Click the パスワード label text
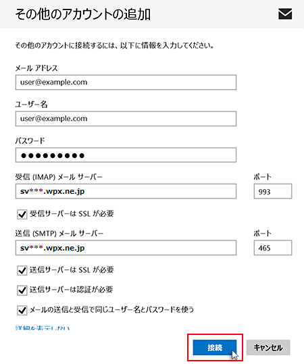 coord(30,140)
